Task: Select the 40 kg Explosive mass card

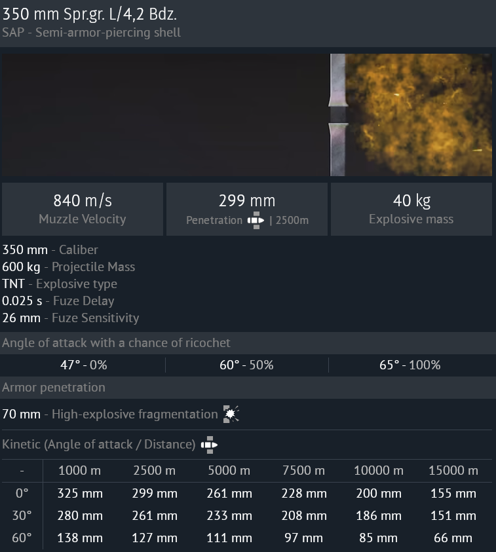Action: [x=411, y=209]
